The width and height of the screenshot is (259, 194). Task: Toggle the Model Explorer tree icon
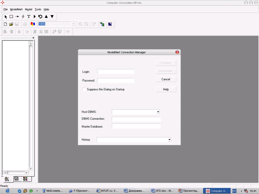point(102,24)
